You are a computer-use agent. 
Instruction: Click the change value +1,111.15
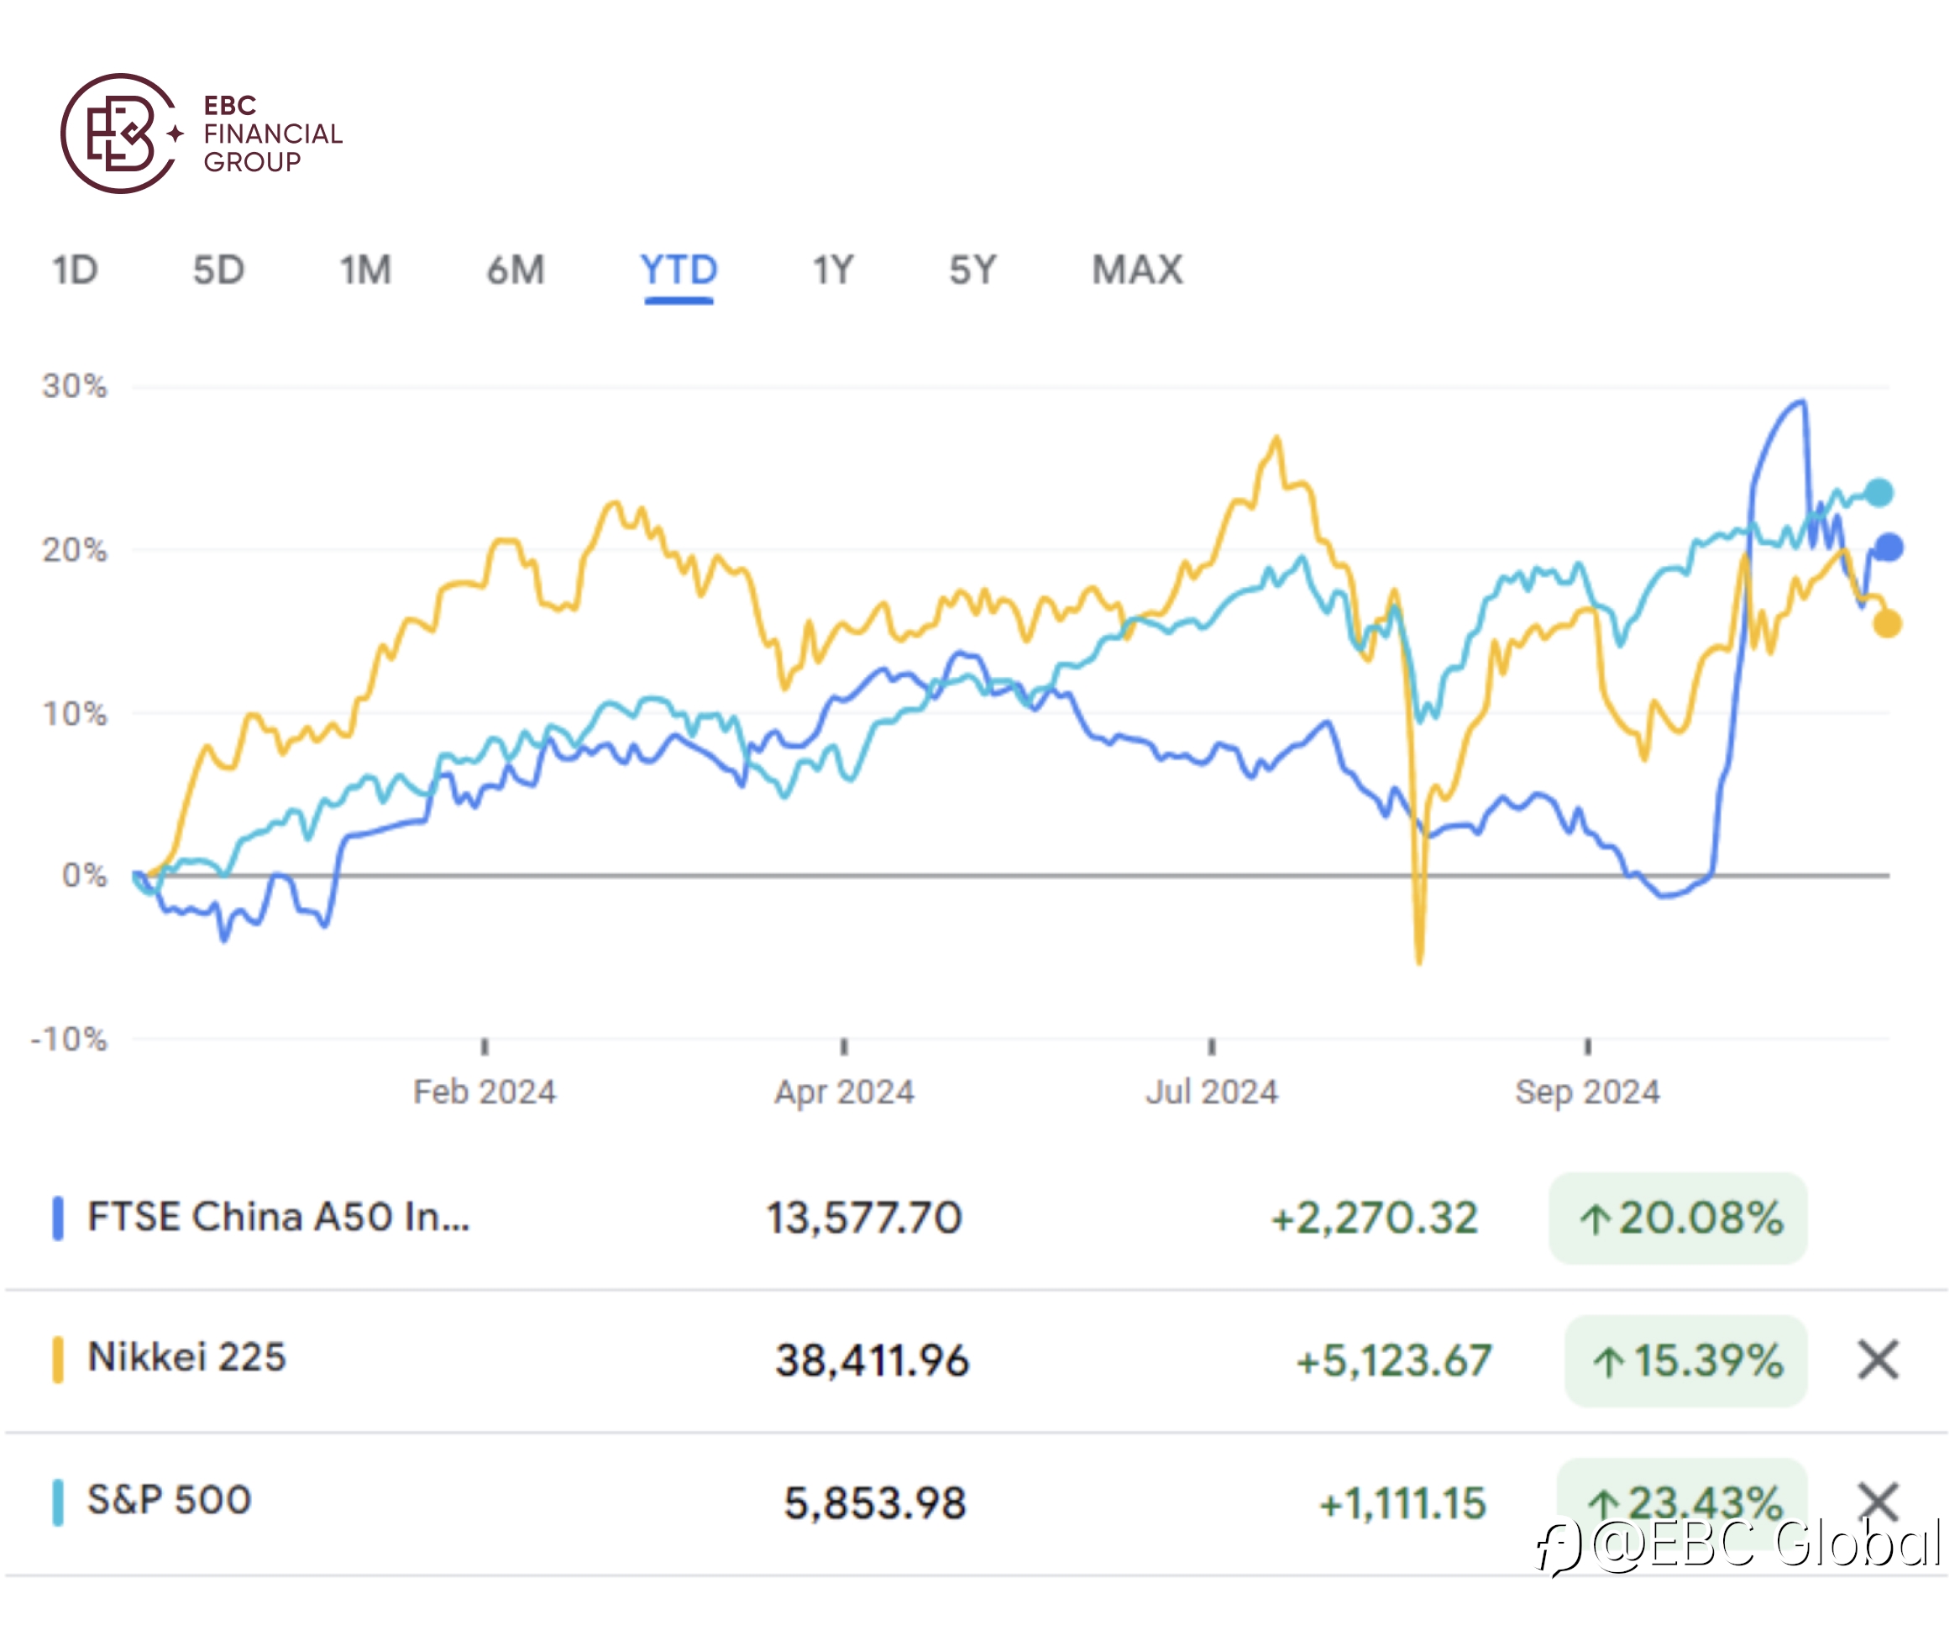pyautogui.click(x=1402, y=1504)
